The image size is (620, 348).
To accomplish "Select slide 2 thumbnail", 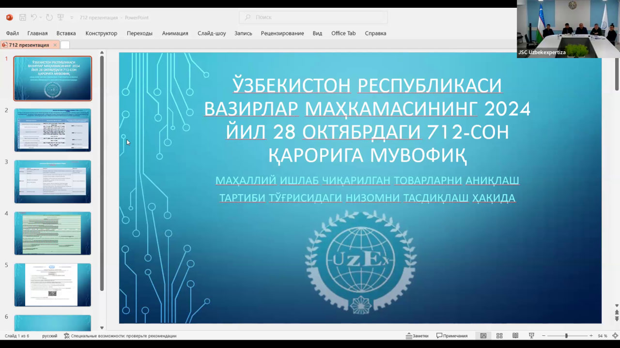I will pos(52,130).
